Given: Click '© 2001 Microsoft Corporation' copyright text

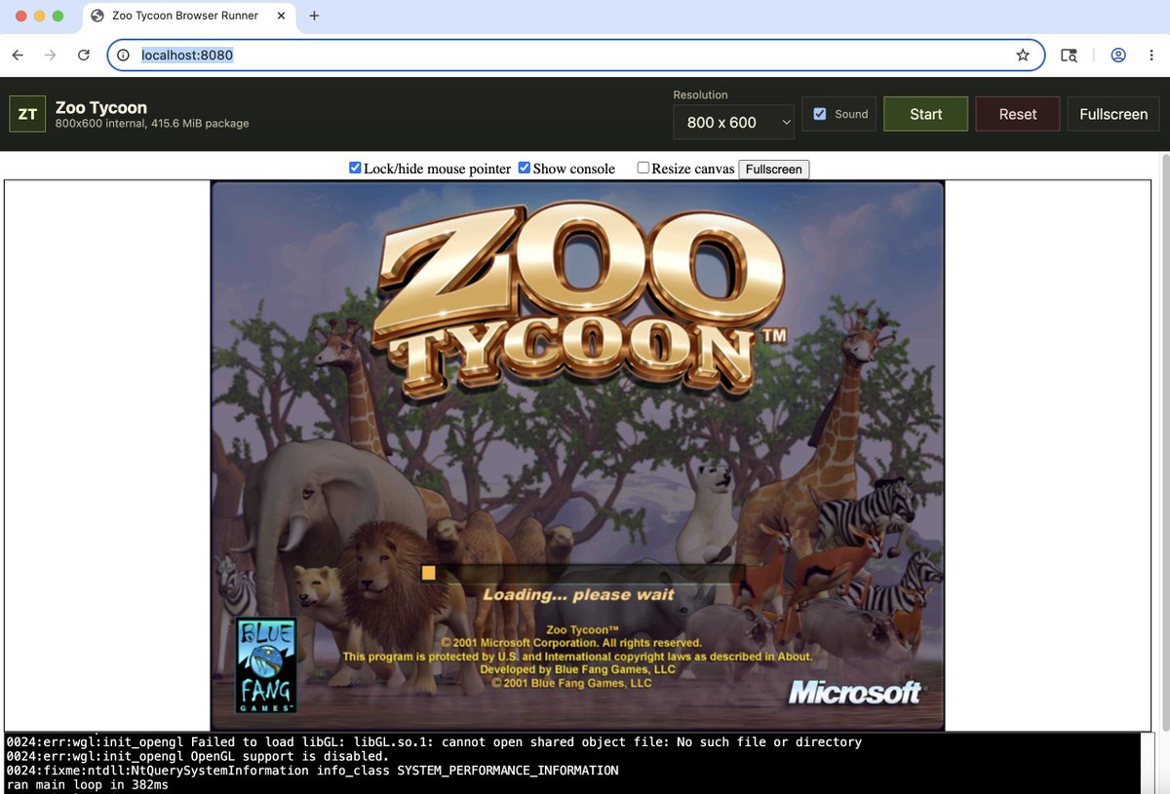Looking at the screenshot, I should click(x=571, y=643).
